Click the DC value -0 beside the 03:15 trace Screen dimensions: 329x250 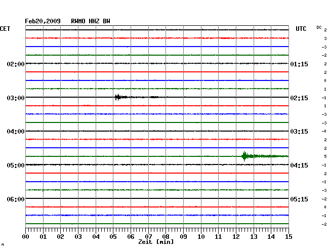pyautogui.click(x=324, y=131)
